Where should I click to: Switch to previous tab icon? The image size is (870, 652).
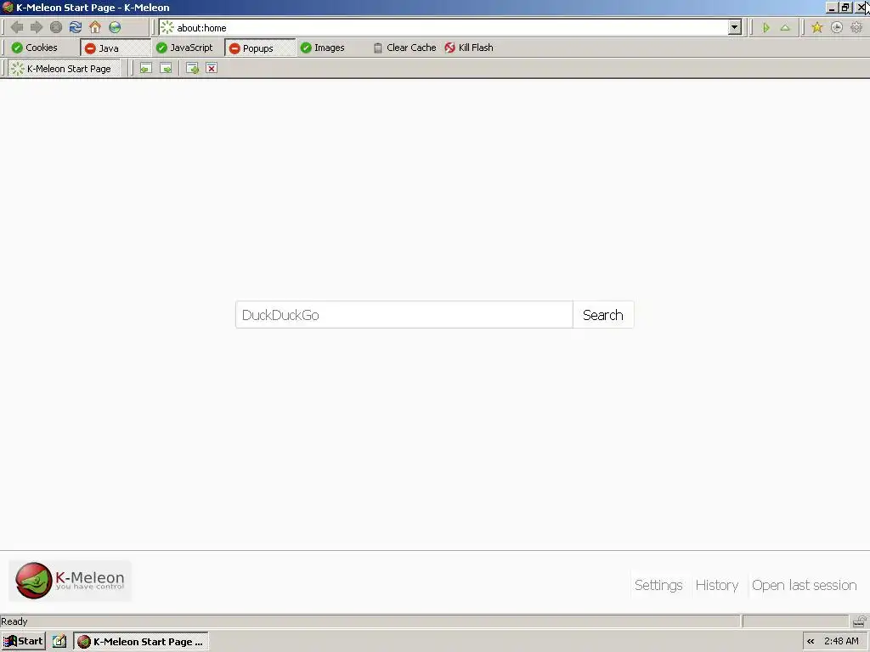click(x=145, y=68)
